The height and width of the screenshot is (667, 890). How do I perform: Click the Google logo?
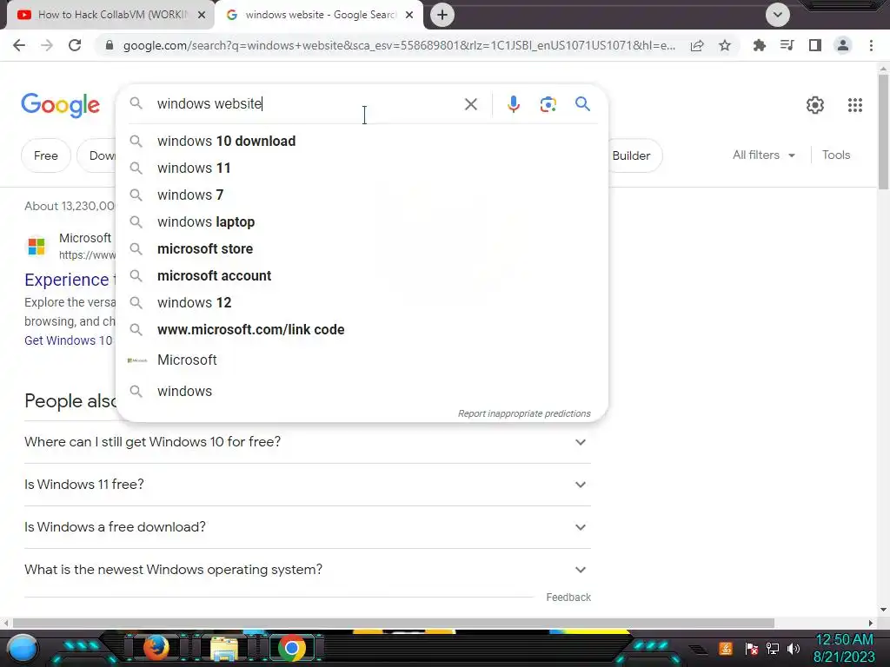click(60, 105)
